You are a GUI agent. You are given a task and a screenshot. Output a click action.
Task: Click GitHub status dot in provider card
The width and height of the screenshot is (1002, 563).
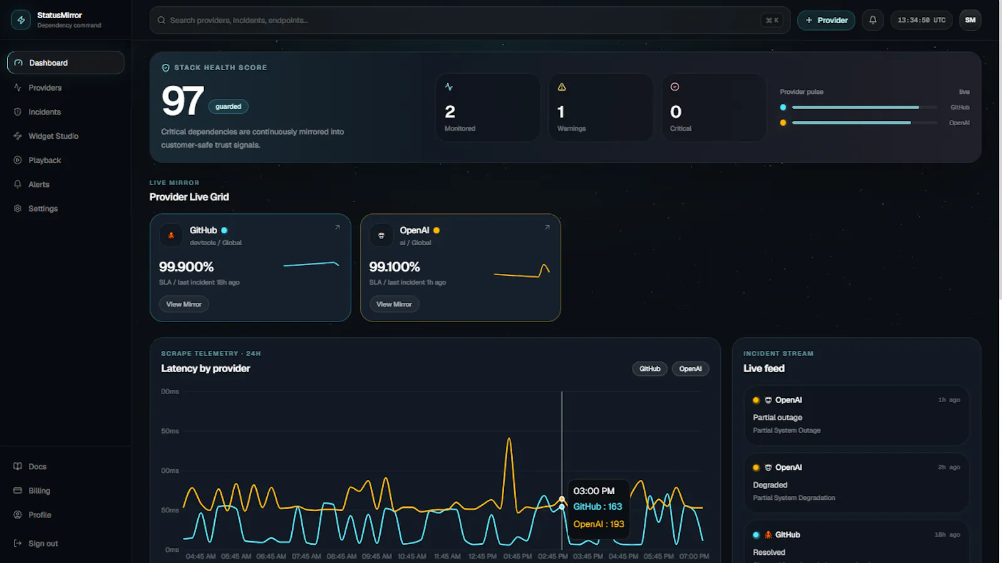pos(224,230)
